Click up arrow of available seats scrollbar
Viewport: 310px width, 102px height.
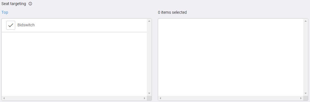tap(149, 21)
